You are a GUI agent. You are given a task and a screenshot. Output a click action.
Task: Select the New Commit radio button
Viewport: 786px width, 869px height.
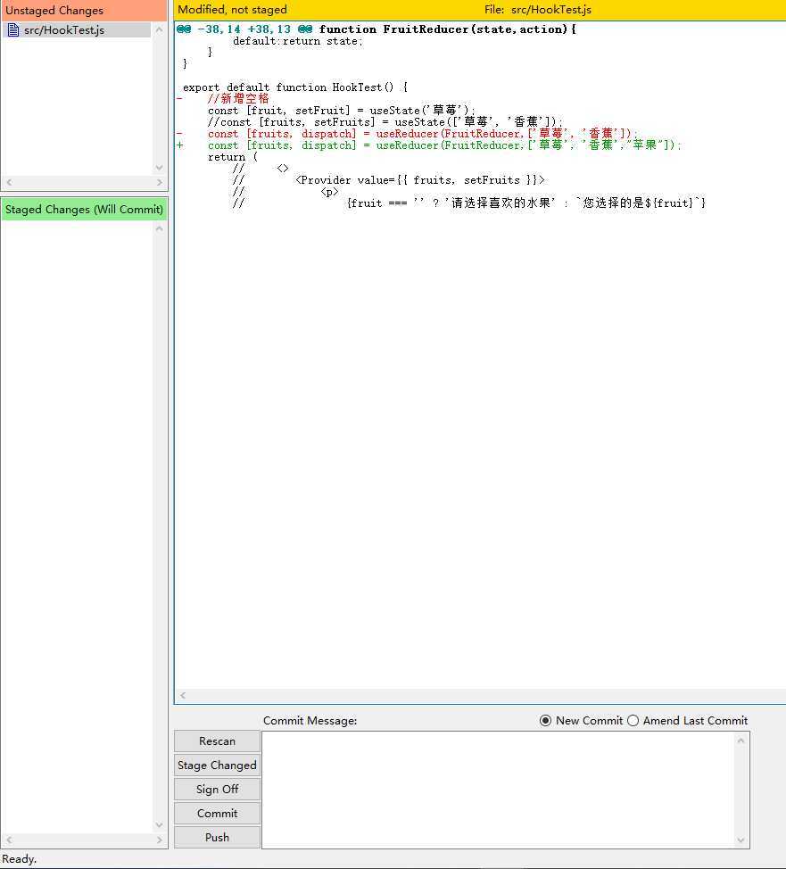546,721
